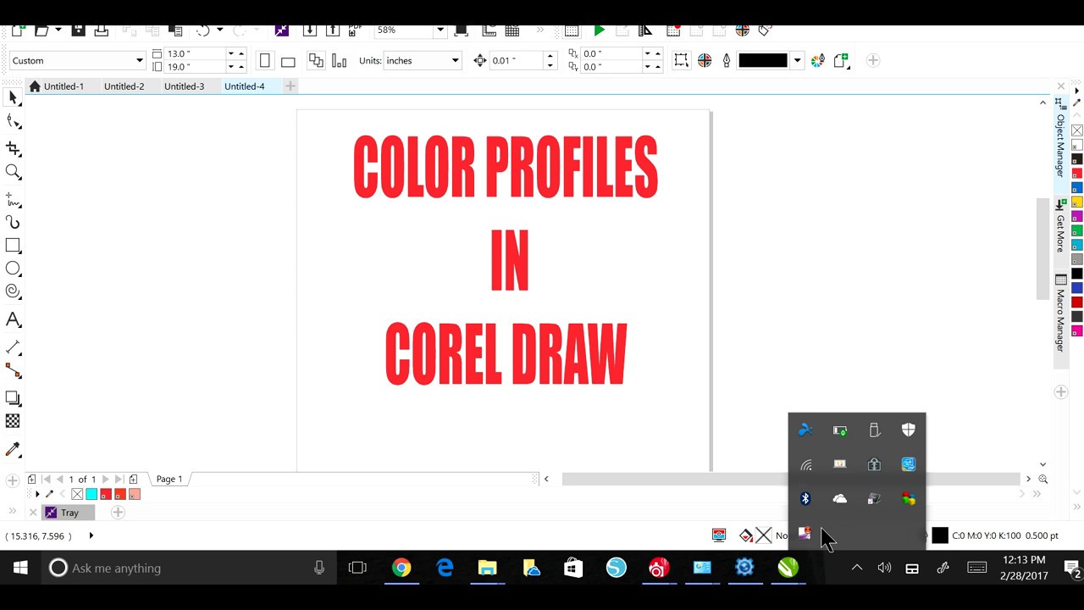This screenshot has height=610, width=1084.
Task: Click the Save disk icon
Action: coord(78,30)
